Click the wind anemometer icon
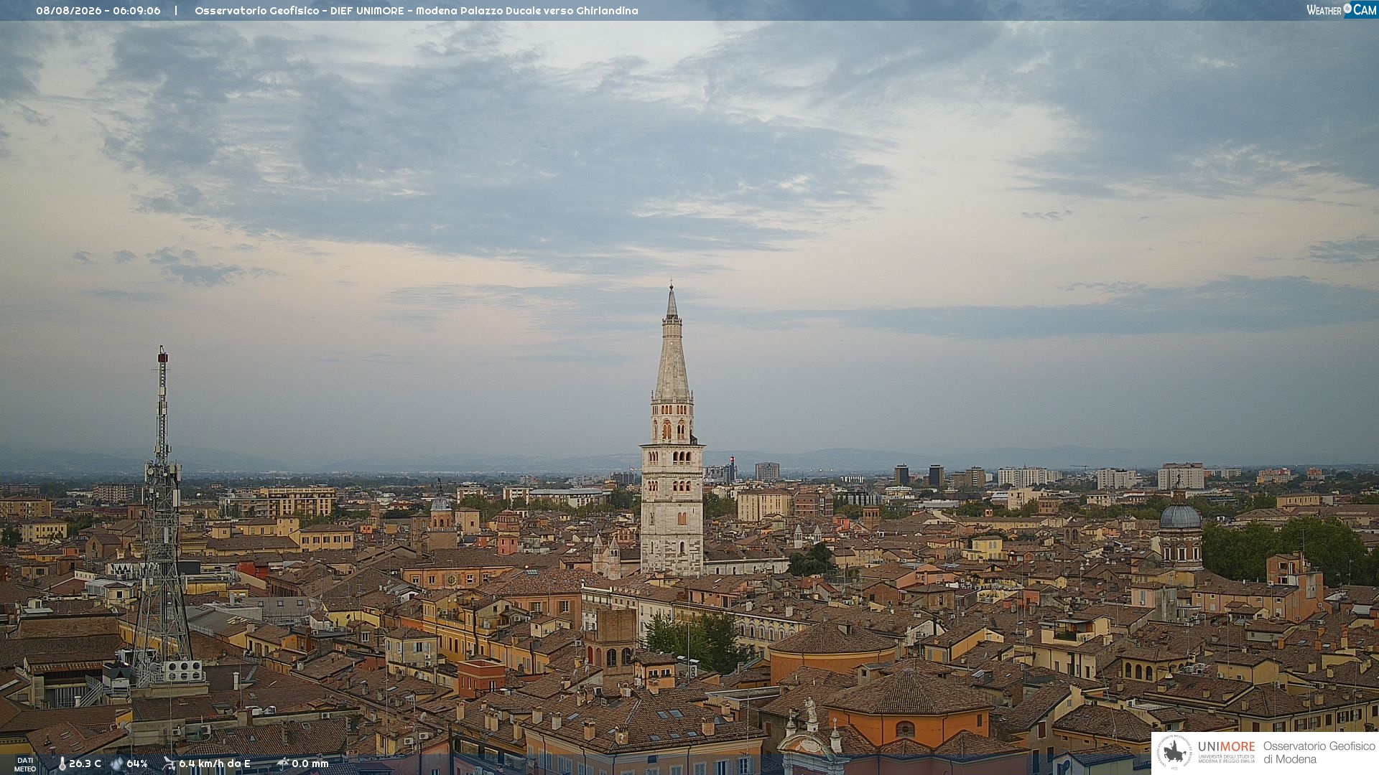 [x=169, y=764]
